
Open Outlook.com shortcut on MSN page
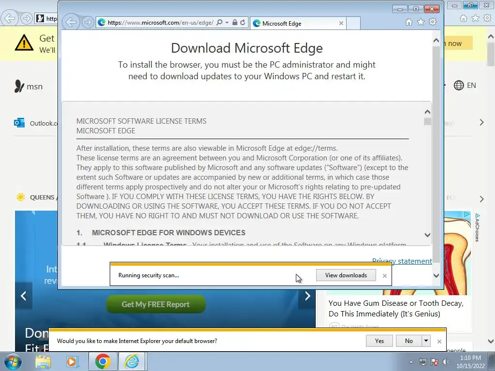(x=35, y=123)
